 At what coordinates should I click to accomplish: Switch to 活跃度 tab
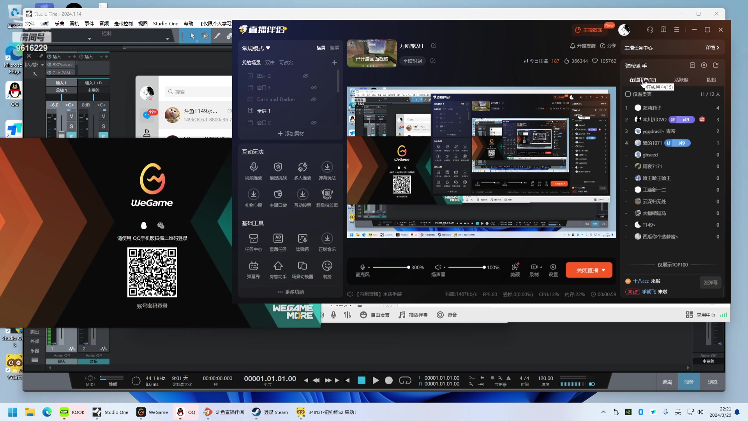pyautogui.click(x=681, y=80)
